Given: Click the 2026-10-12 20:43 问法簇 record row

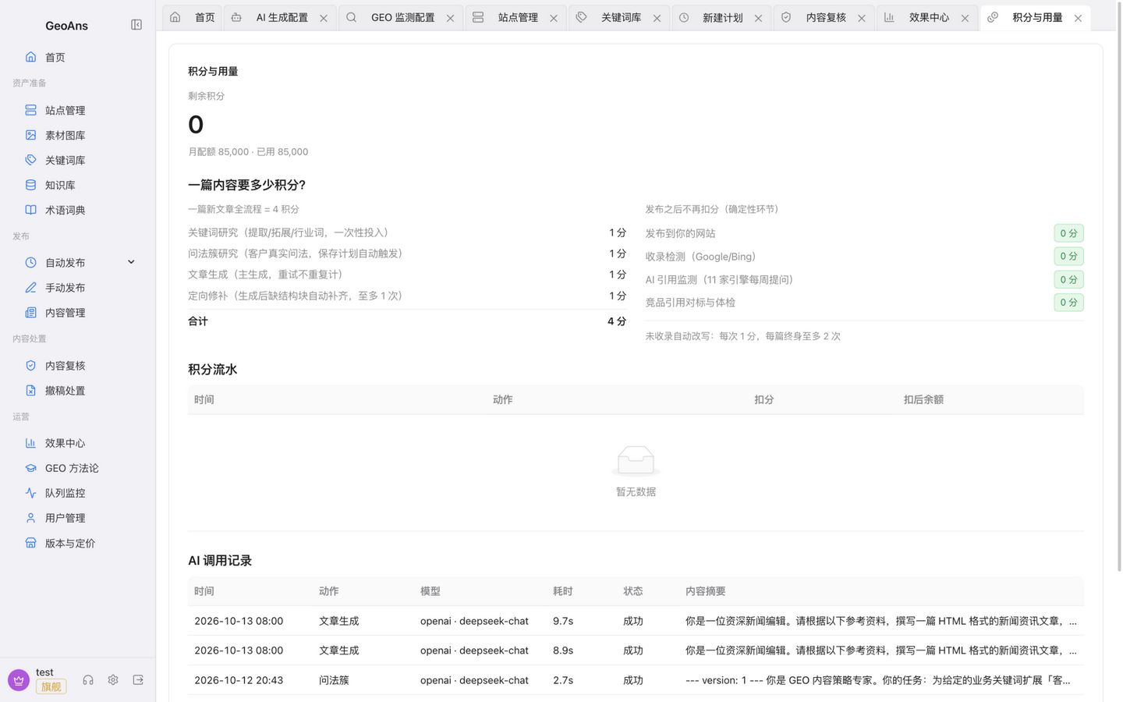Looking at the screenshot, I should [636, 680].
